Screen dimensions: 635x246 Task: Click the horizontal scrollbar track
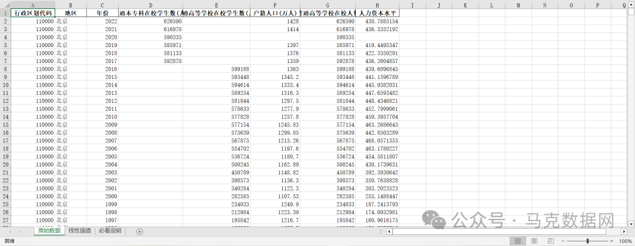point(506,231)
